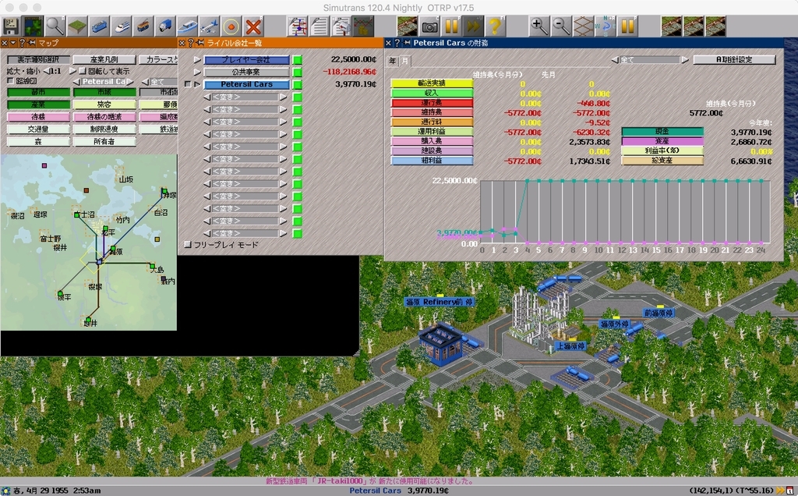Screen dimensions: 798x496
Task: Check the 路線図 checkbox
Action: (x=9, y=82)
